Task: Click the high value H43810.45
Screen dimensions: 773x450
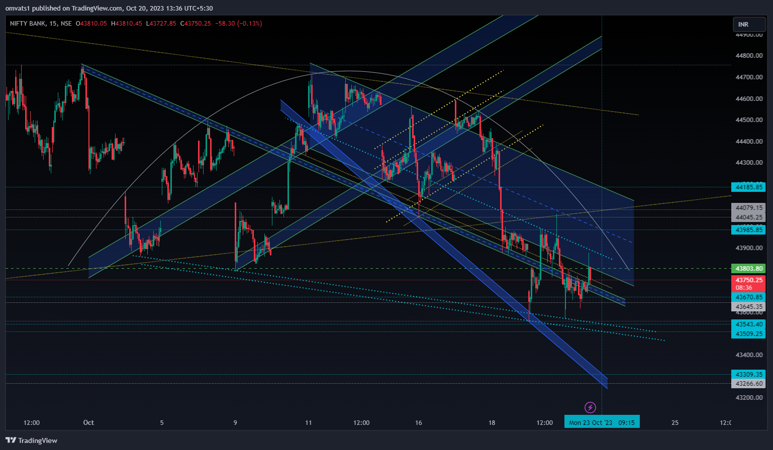Action: pyautogui.click(x=127, y=24)
